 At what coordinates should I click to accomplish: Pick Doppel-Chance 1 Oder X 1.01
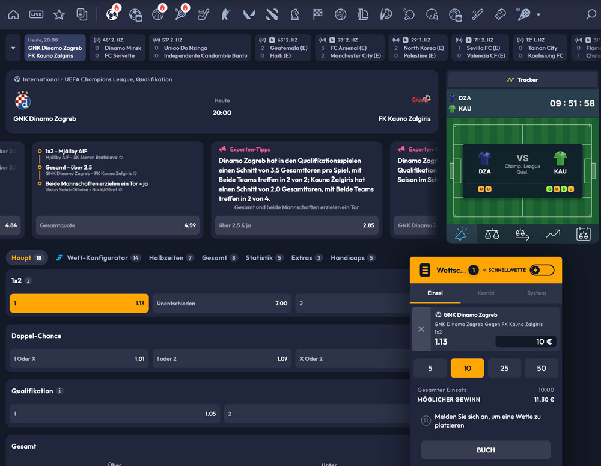(x=79, y=358)
